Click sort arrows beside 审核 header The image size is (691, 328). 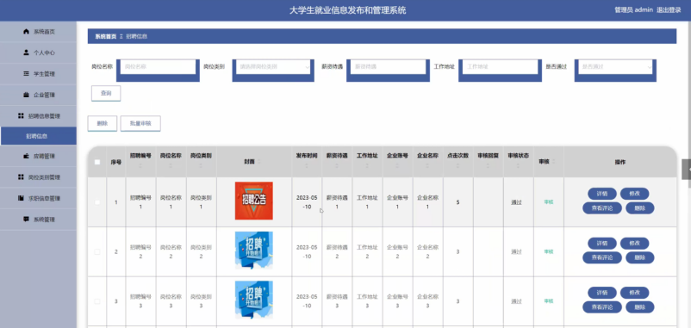pyautogui.click(x=554, y=162)
